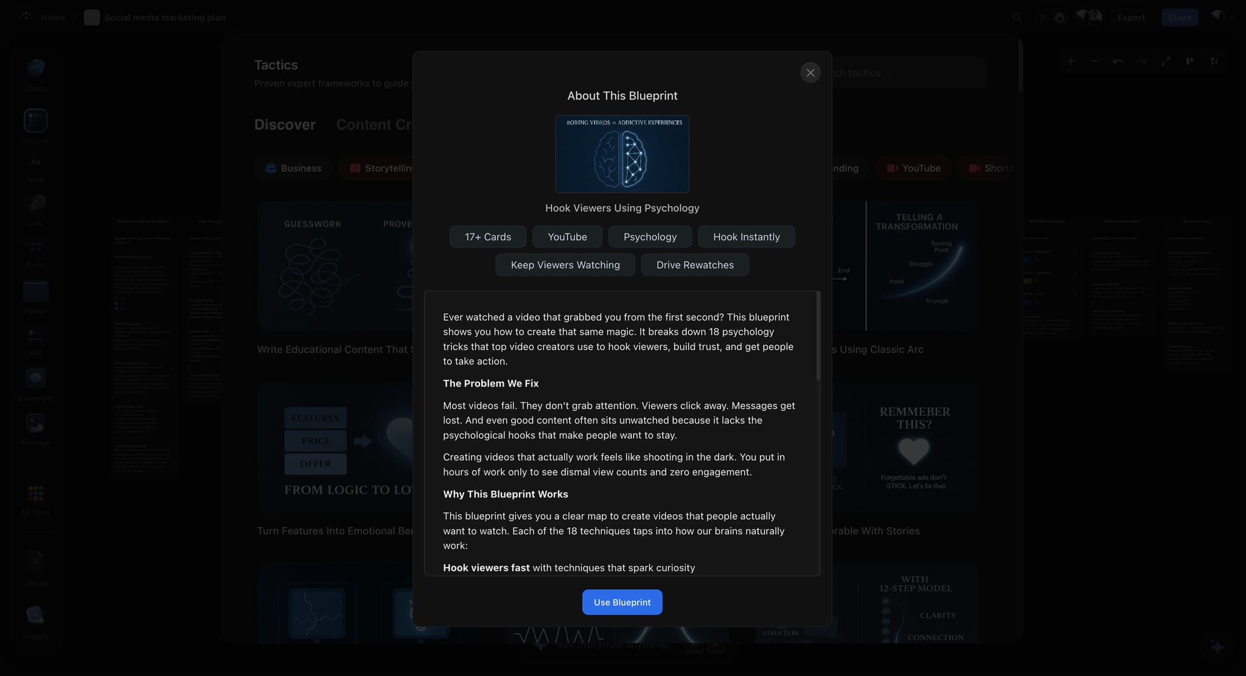Filter tactics by YouTube category
The width and height of the screenshot is (1246, 676).
(913, 168)
